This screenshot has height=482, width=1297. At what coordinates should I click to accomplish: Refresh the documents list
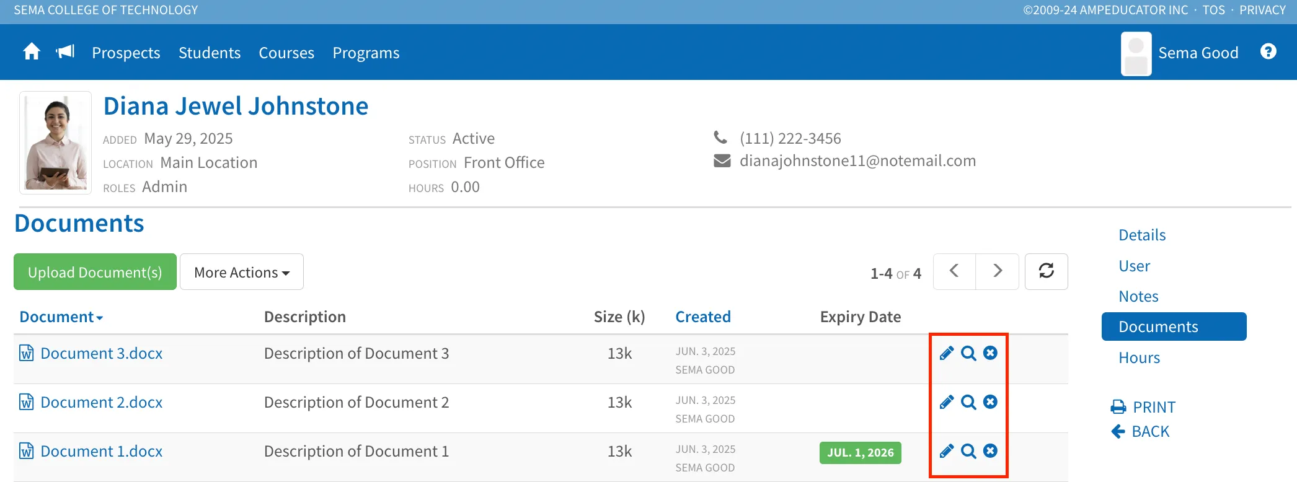click(1047, 271)
